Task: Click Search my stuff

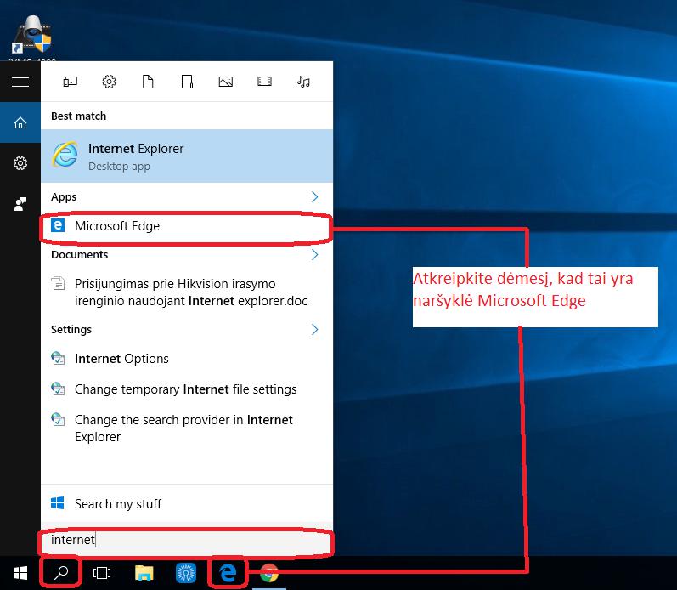Action: pos(187,504)
